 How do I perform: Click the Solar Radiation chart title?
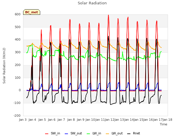(92, 3)
